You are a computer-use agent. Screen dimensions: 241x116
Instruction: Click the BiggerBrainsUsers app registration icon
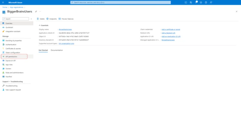tap(4, 12)
